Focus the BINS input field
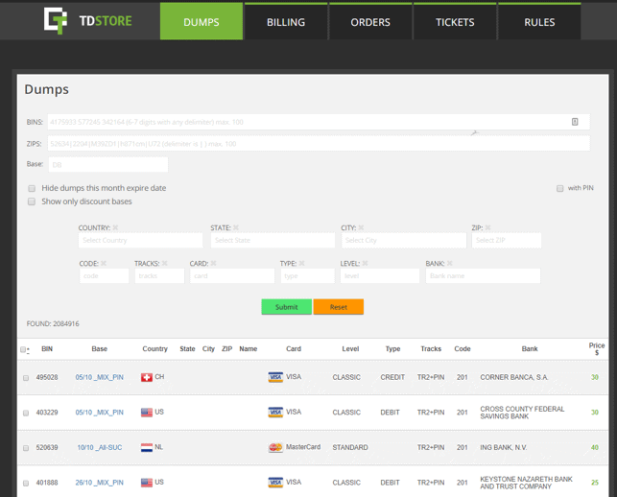Image resolution: width=617 pixels, height=497 pixels. tap(319, 122)
